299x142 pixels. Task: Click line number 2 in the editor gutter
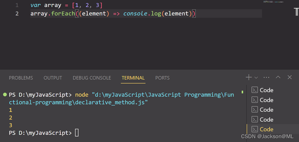(x=17, y=14)
